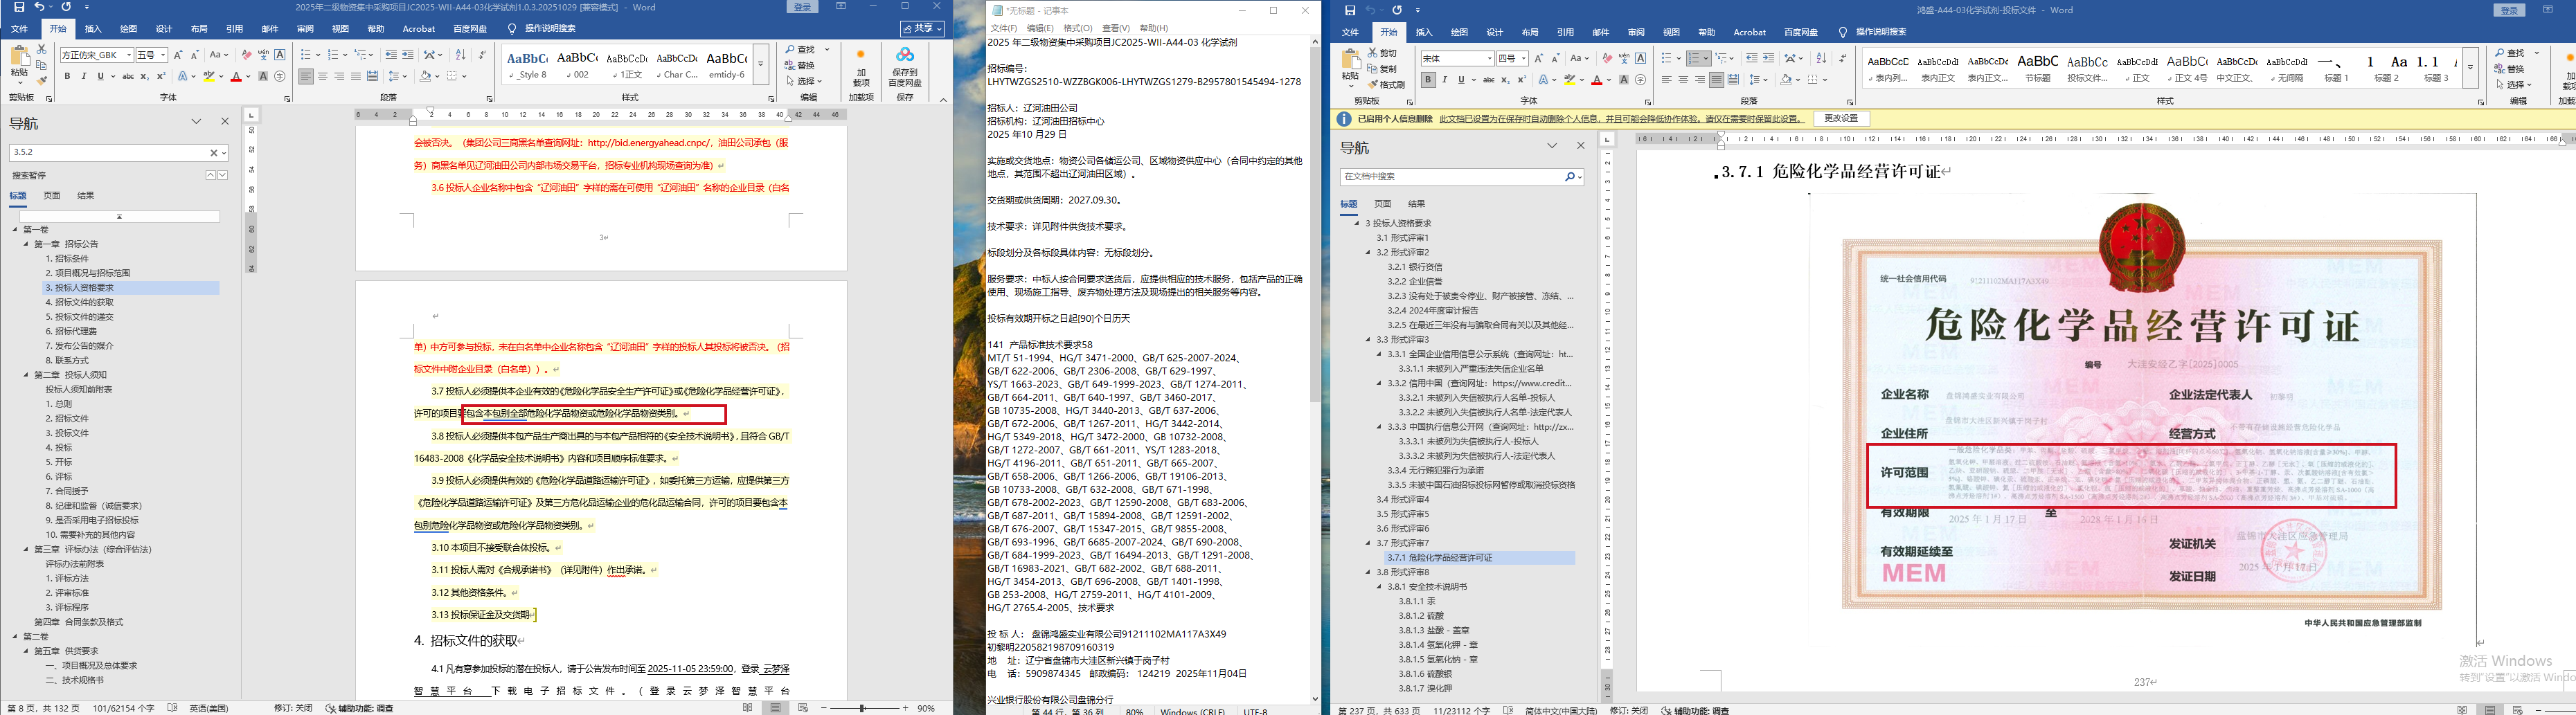Click 更改设置 button in the yellow info bar
Image resolution: width=2576 pixels, height=715 pixels.
[x=1841, y=118]
